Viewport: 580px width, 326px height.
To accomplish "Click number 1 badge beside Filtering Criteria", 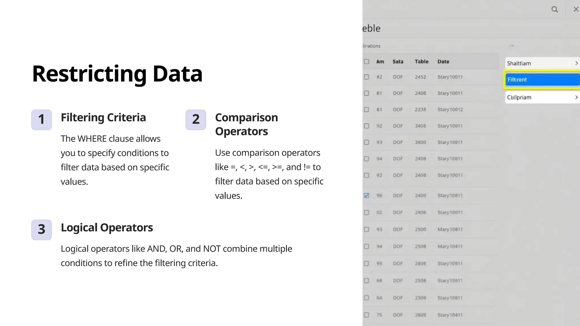I will tap(42, 120).
